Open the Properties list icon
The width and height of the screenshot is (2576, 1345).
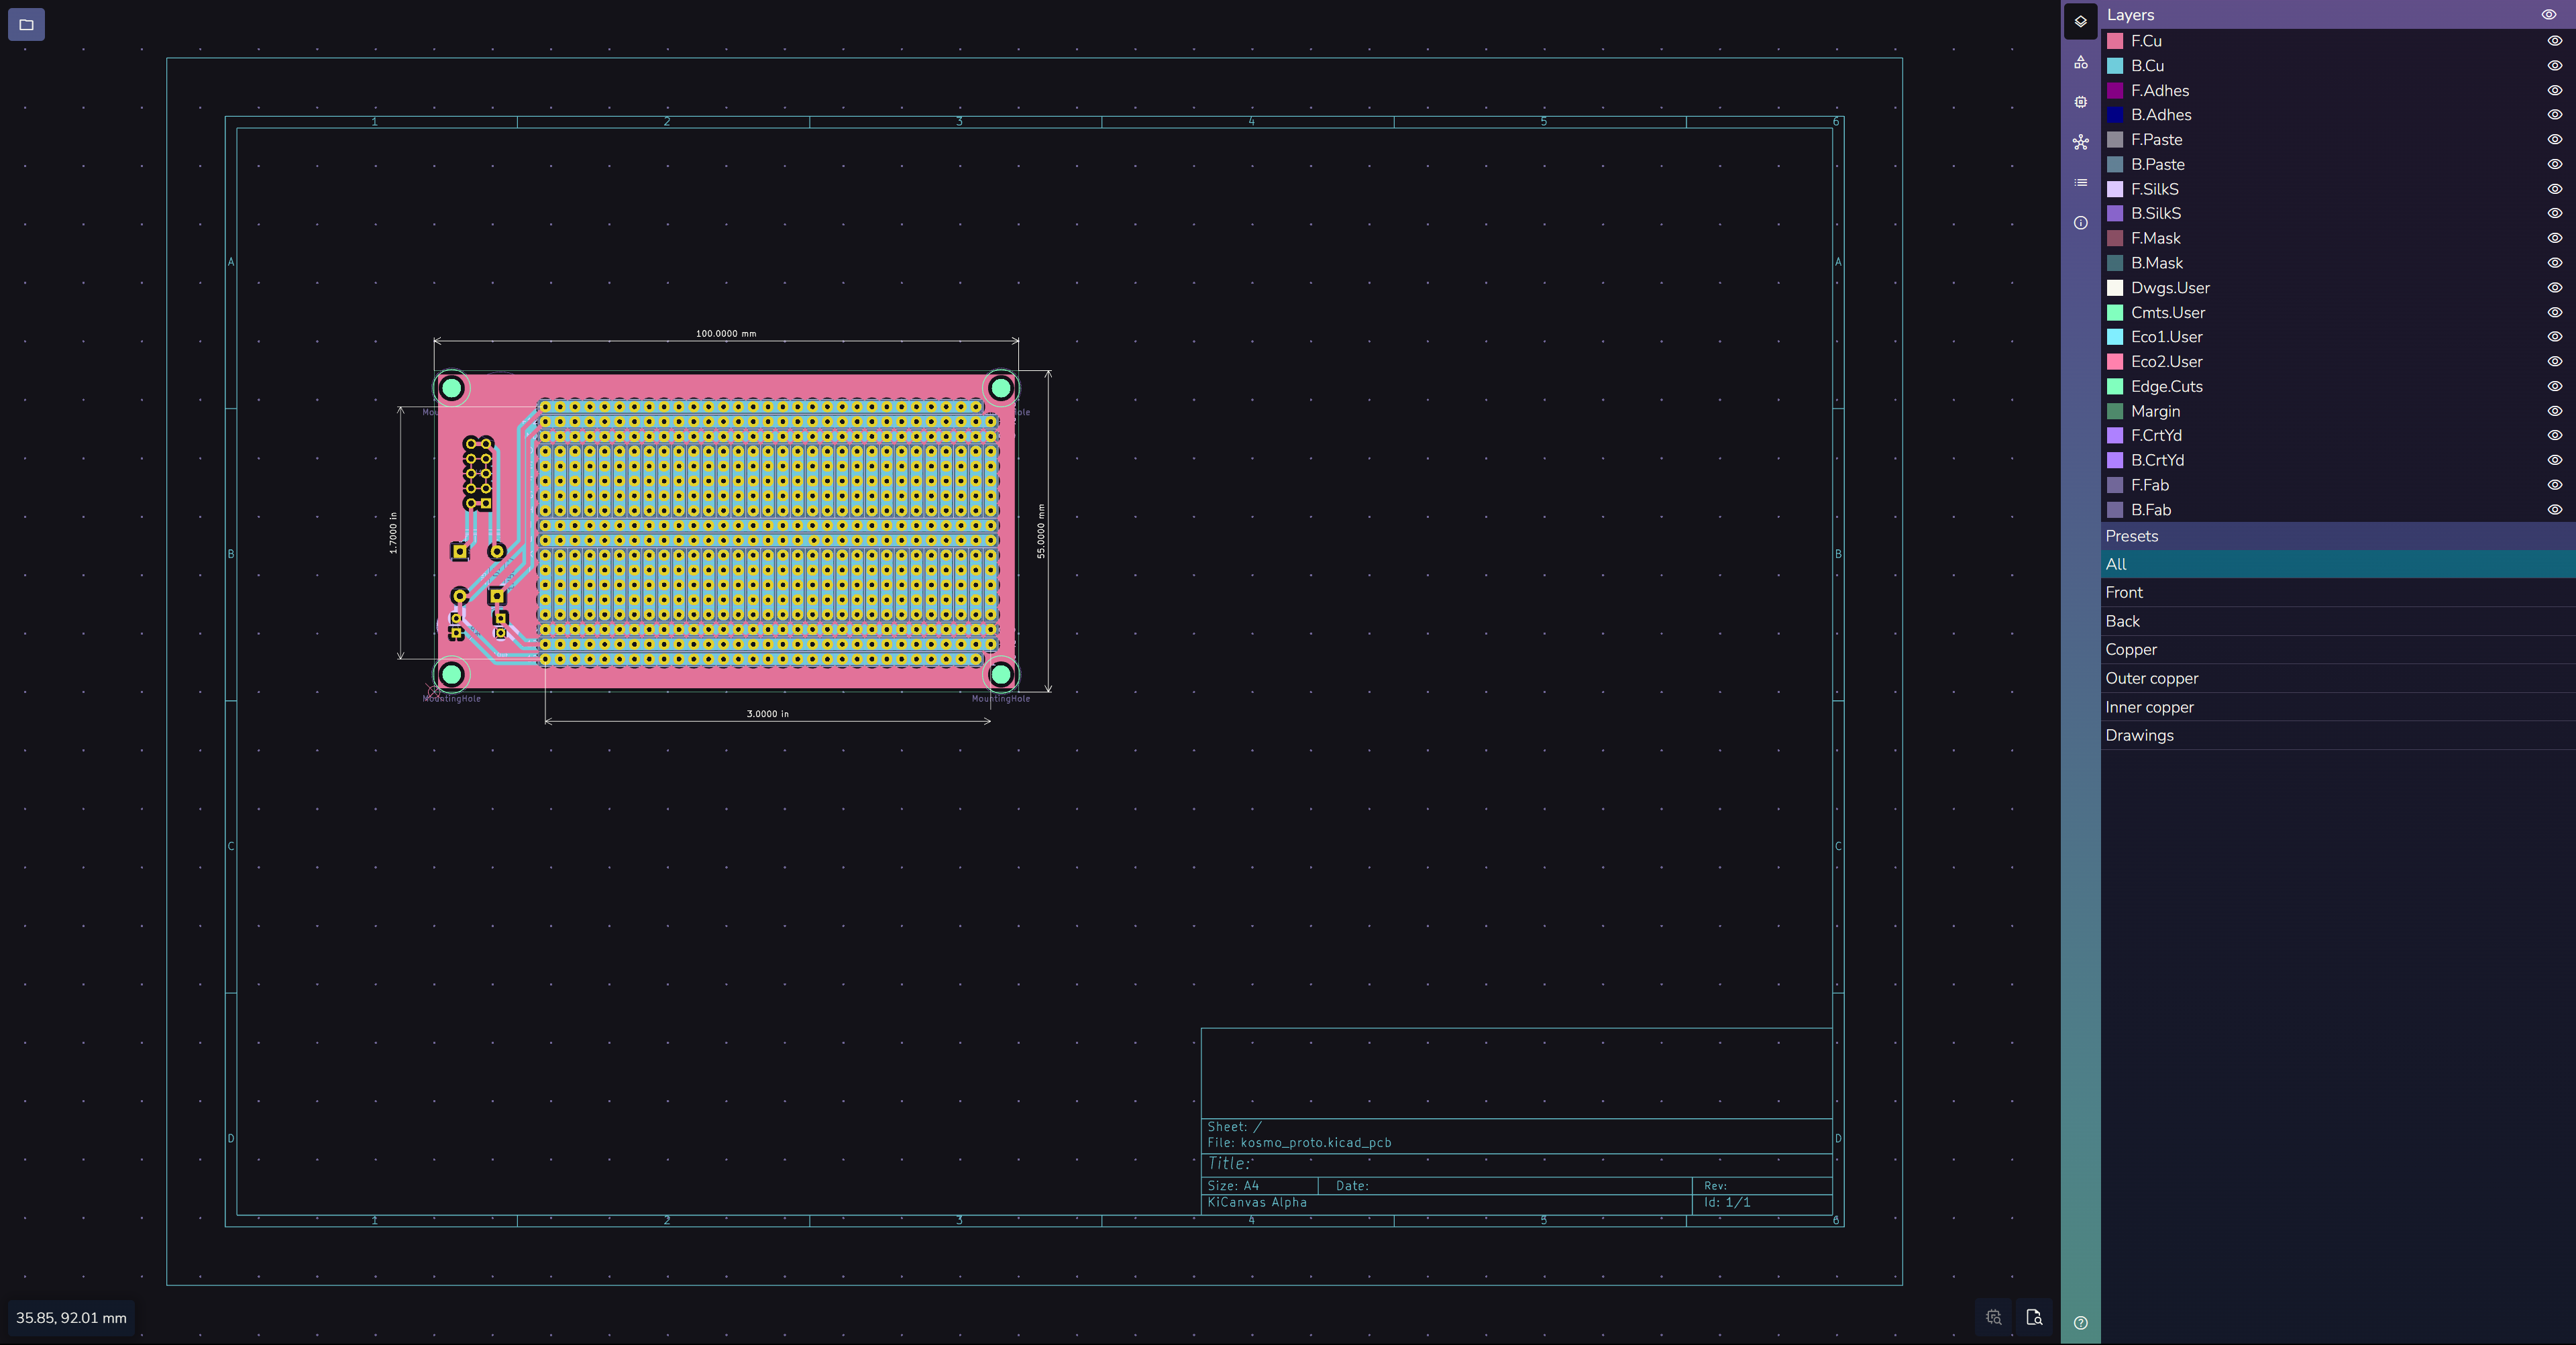2080,183
